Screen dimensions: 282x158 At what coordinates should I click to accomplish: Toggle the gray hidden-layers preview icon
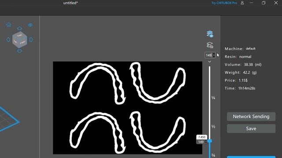pyautogui.click(x=210, y=45)
